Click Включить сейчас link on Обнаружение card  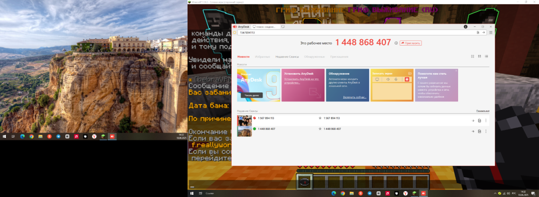click(x=355, y=97)
